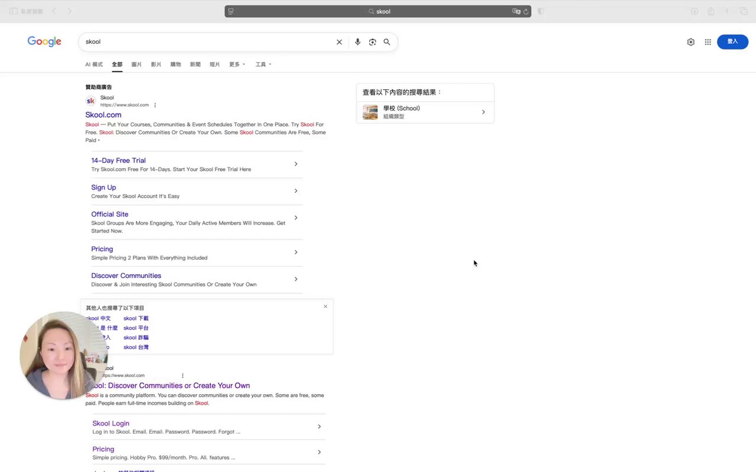Open the Sign Up link
Image resolution: width=756 pixels, height=472 pixels.
pos(103,188)
